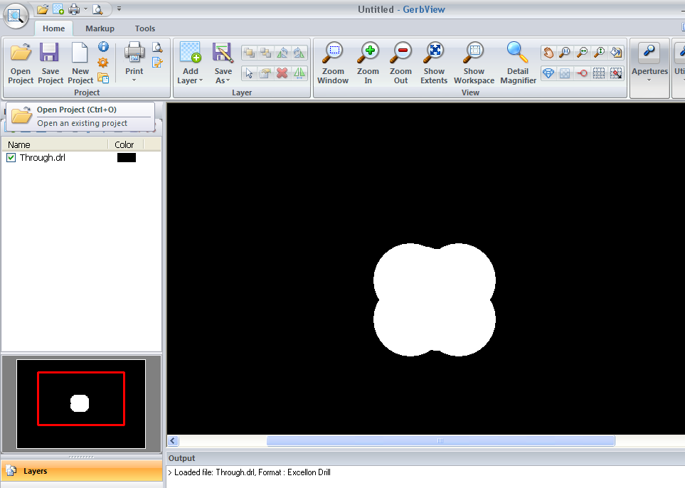
Task: Click the New Project ribbon button
Action: point(80,63)
